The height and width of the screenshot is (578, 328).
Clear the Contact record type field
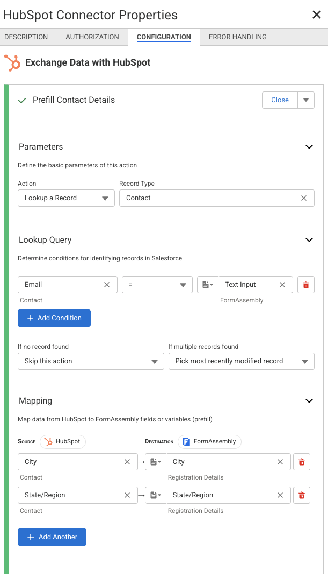pos(304,198)
